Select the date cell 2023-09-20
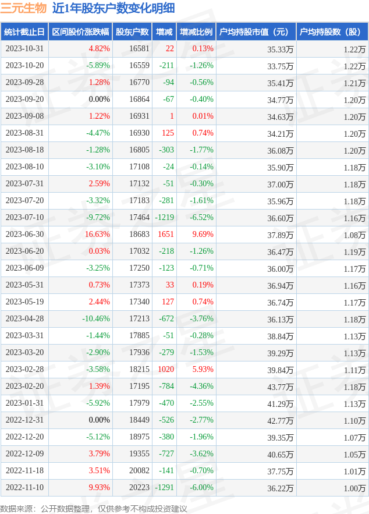The image size is (369, 514). point(24,100)
